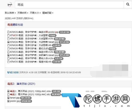Click file icon beside 大战警察.m2ts

[x=8, y=38]
